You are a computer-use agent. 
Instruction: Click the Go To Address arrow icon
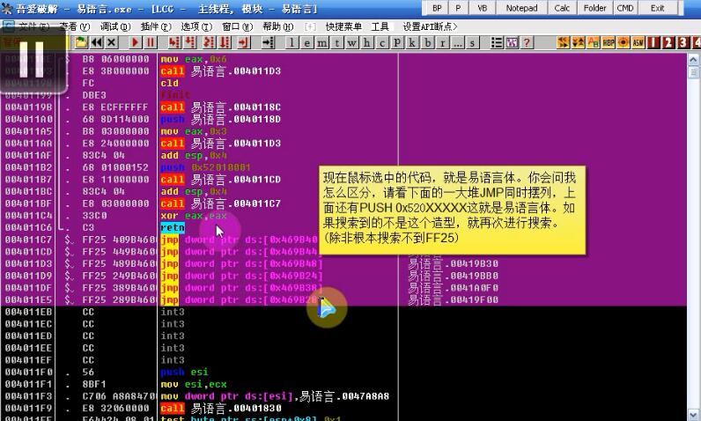268,42
